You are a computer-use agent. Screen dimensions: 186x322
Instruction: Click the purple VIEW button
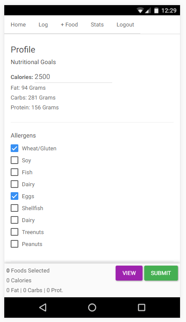click(129, 273)
